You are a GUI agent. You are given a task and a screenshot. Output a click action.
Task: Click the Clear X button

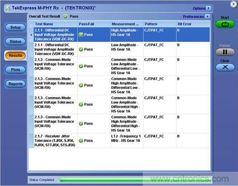pos(225,68)
